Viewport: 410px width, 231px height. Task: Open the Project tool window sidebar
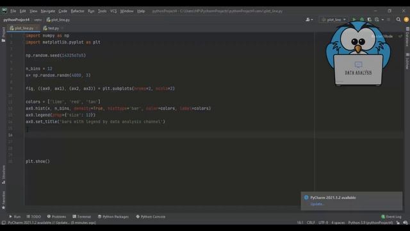[3, 35]
